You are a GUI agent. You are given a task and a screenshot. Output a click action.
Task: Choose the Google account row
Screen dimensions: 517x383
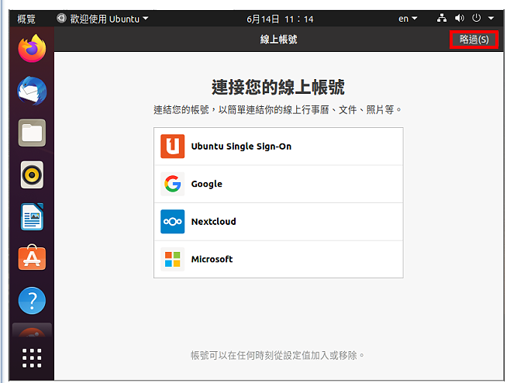278,184
